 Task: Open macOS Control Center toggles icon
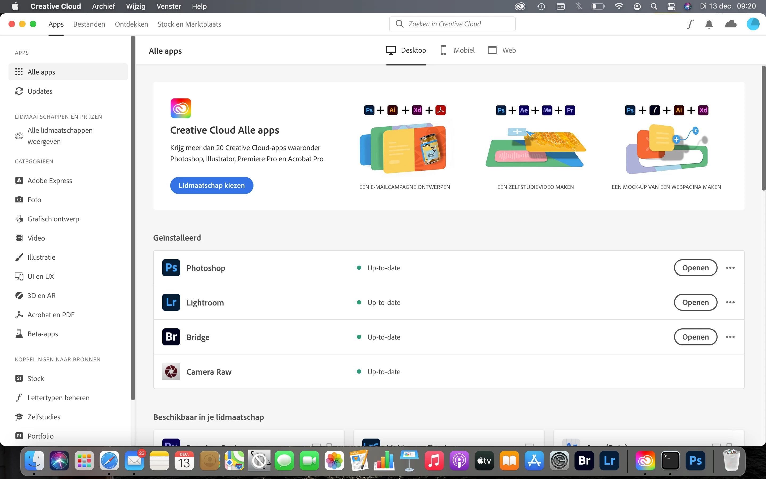[671, 6]
